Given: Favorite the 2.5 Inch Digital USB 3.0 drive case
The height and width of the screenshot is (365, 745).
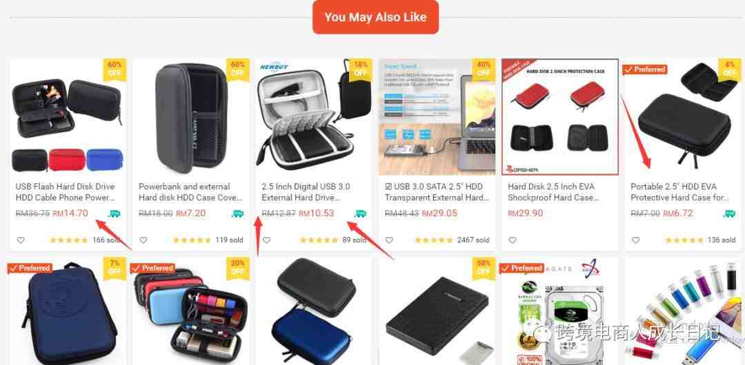Looking at the screenshot, I should pos(266,240).
